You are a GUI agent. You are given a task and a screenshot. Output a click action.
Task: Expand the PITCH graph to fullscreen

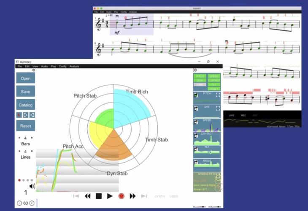[x=218, y=95]
